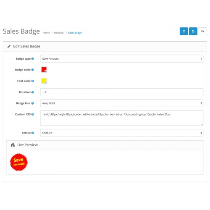Click into the Rotation input field
The height and width of the screenshot is (210, 210).
coord(122,92)
